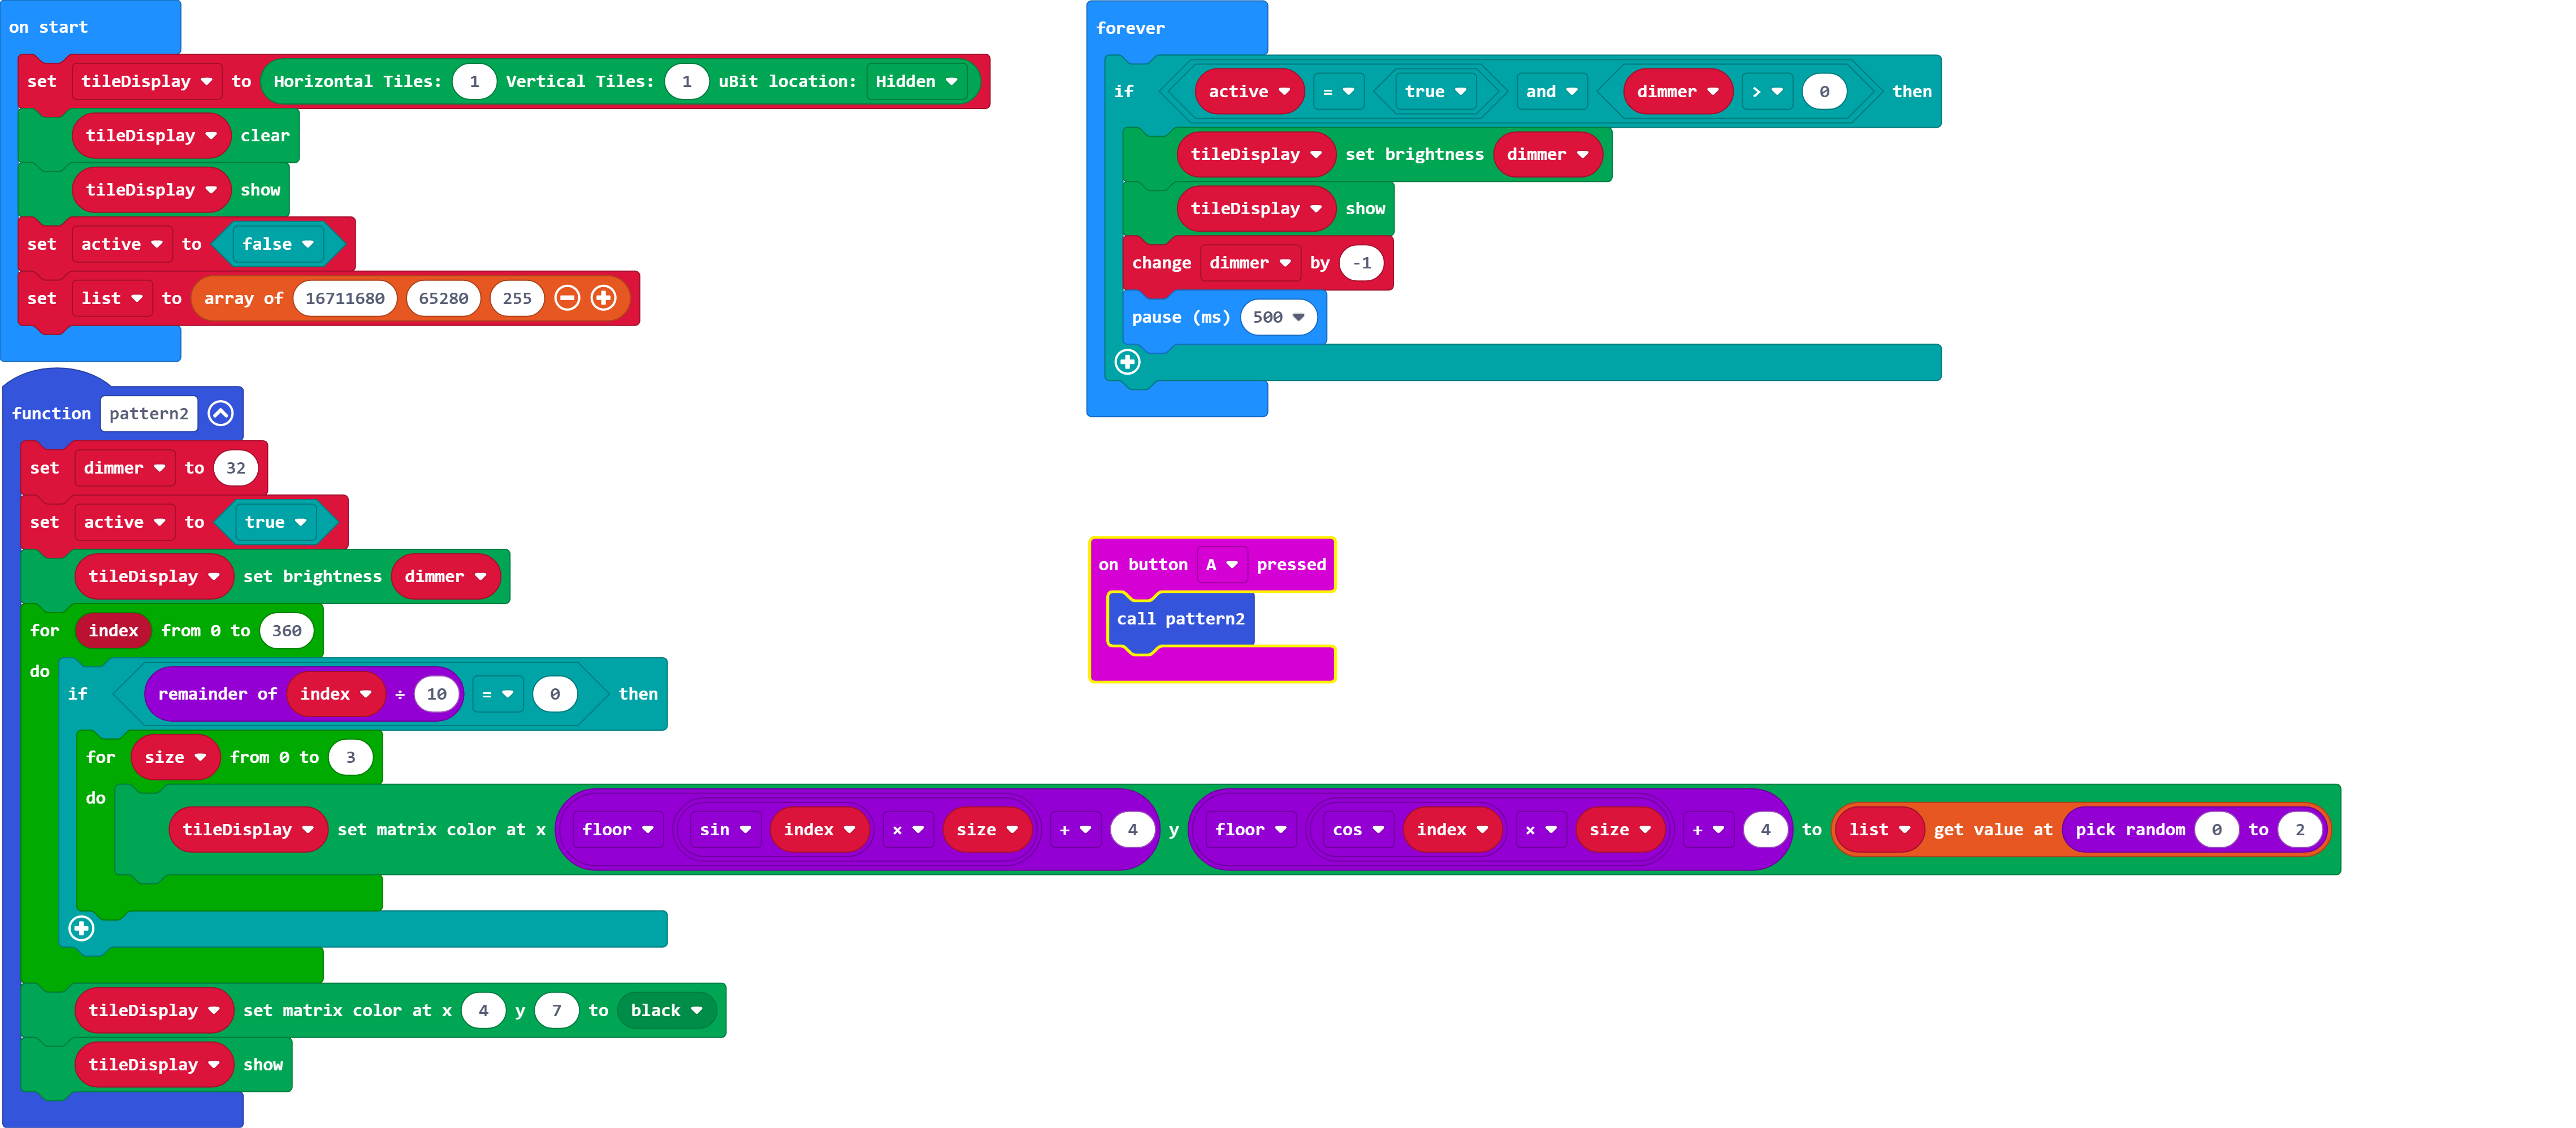Open index variable dropdown in remainder block
The width and height of the screenshot is (2576, 1128).
(336, 694)
